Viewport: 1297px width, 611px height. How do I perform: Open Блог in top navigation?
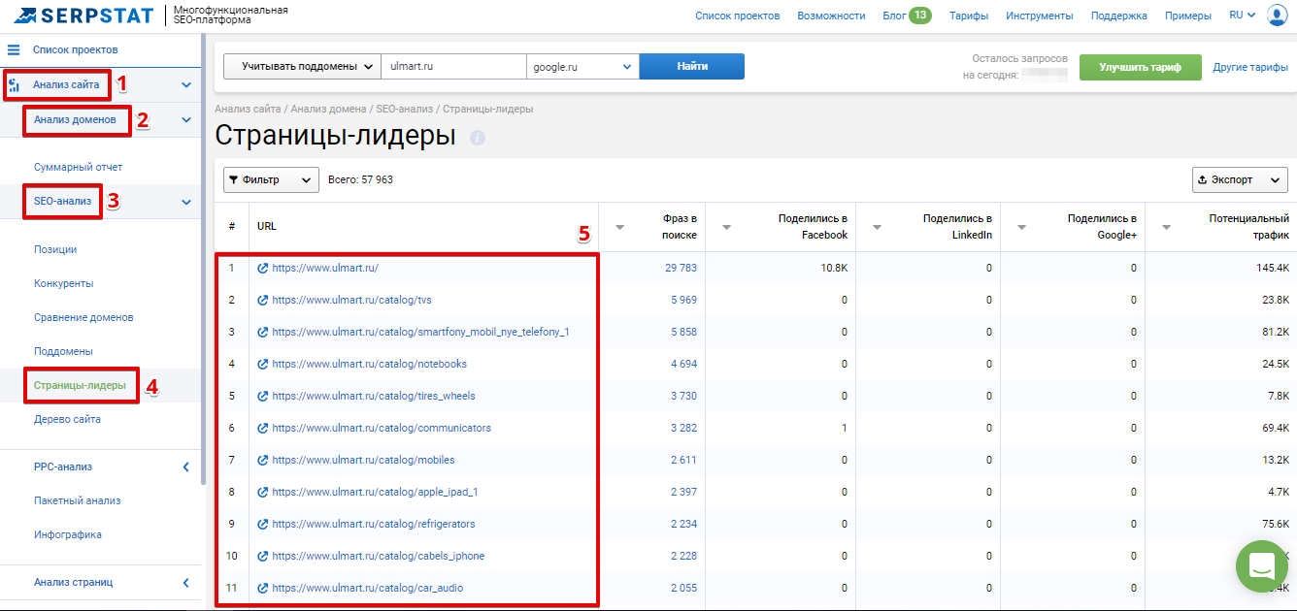[894, 16]
